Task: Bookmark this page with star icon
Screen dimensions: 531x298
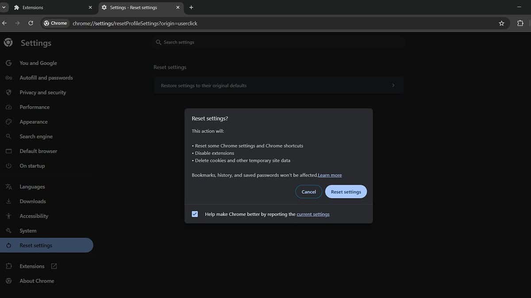Action: 501,23
